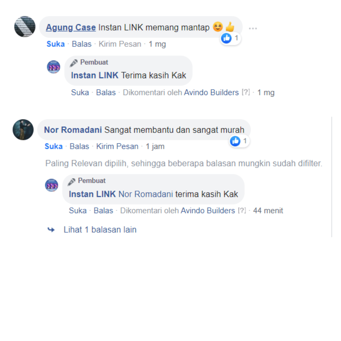
Task: Expand Lihat 1 balasan lain
Action: (100, 230)
